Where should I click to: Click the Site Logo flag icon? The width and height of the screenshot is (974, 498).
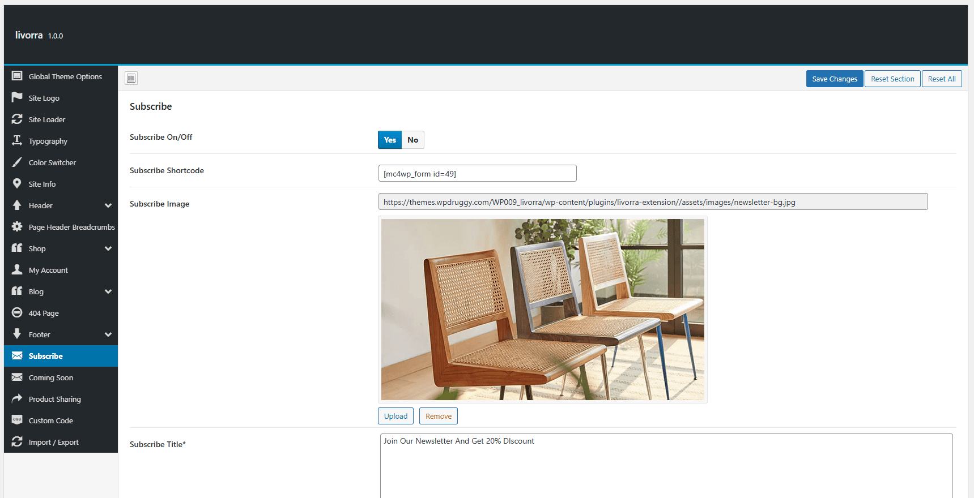(x=17, y=97)
